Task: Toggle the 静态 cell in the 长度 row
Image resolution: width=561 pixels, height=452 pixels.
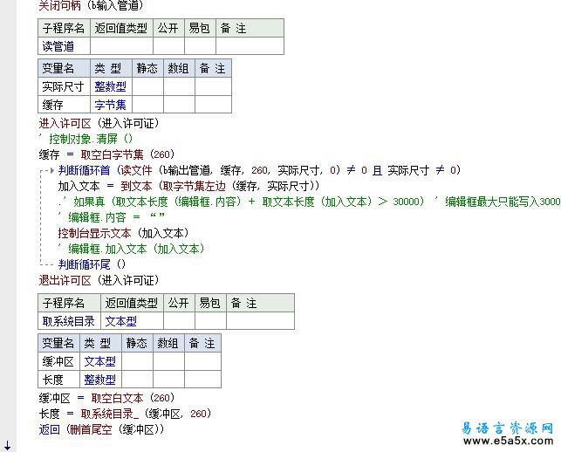Action: coord(137,380)
